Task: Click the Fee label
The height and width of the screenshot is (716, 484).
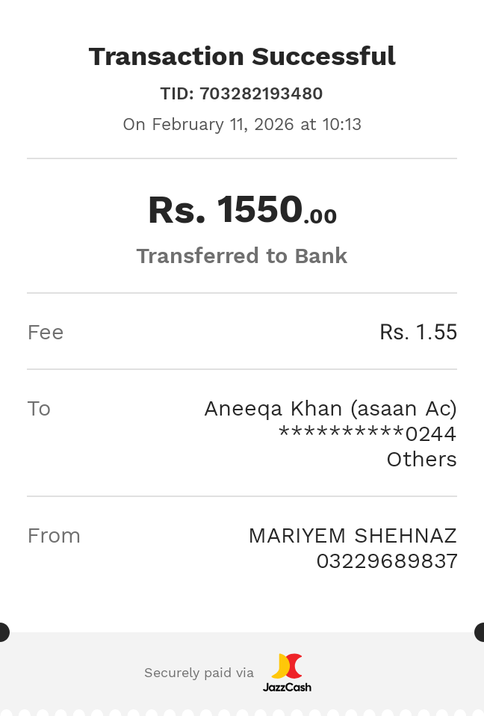Action: pyautogui.click(x=46, y=333)
